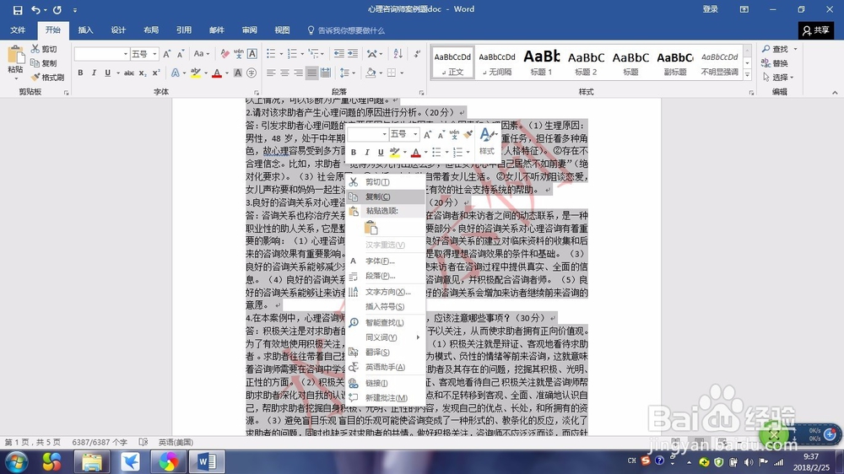Click the Cut (剪切) ribbon button
Screen dimensions: 844x474
[44, 49]
